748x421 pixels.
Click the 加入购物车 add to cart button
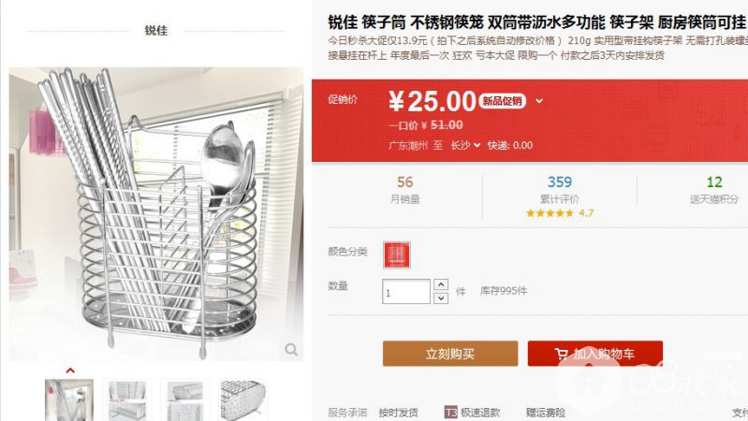594,354
